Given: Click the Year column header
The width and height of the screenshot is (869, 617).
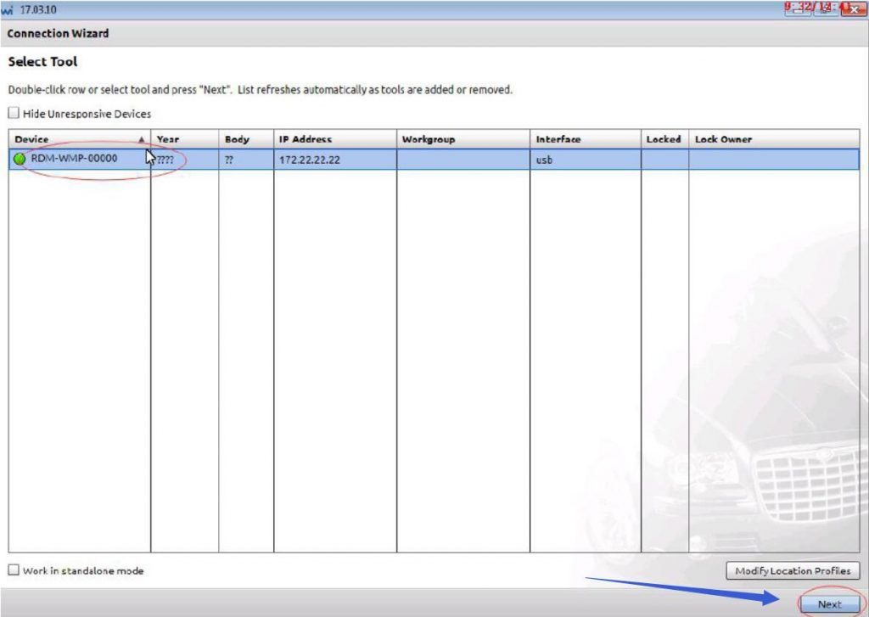Looking at the screenshot, I should 184,139.
